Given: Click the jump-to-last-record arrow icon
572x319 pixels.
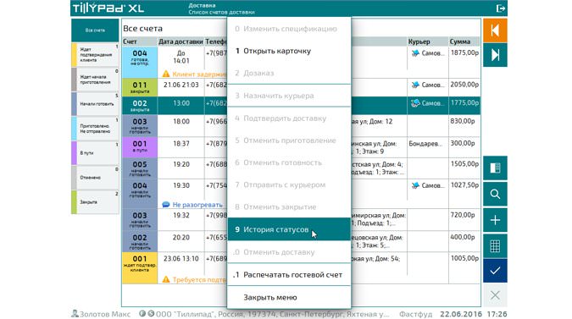Looking at the screenshot, I should click(x=495, y=55).
